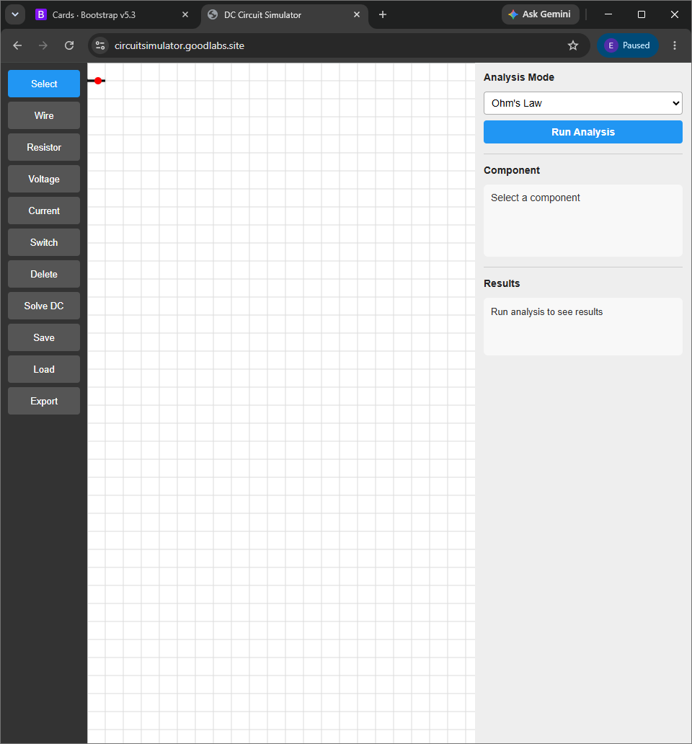Go forward to the next page

coord(43,45)
